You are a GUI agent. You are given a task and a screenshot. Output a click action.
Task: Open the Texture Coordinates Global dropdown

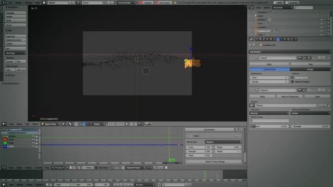pos(311,113)
